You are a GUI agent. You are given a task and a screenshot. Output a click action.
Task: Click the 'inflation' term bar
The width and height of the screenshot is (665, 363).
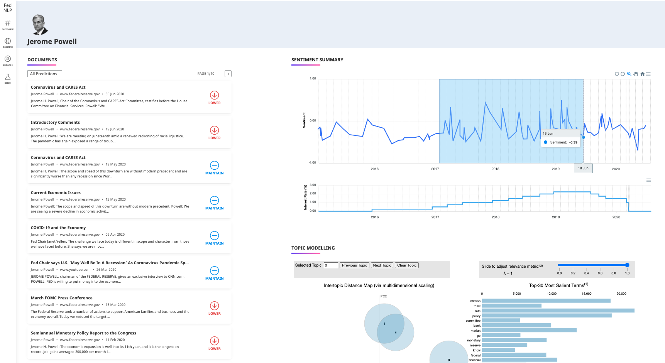pyautogui.click(x=546, y=301)
